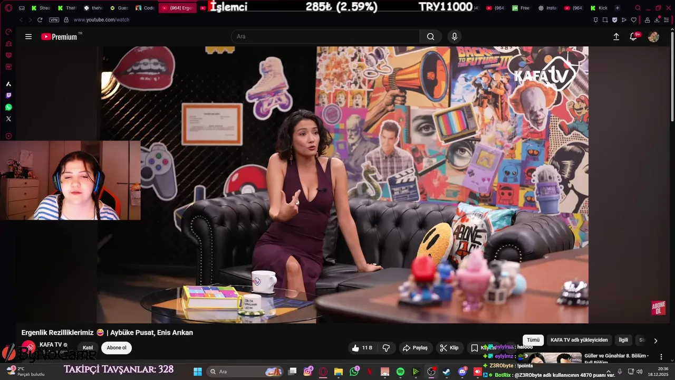
Task: Click the YouTube search magnifier button
Action: coord(431,36)
